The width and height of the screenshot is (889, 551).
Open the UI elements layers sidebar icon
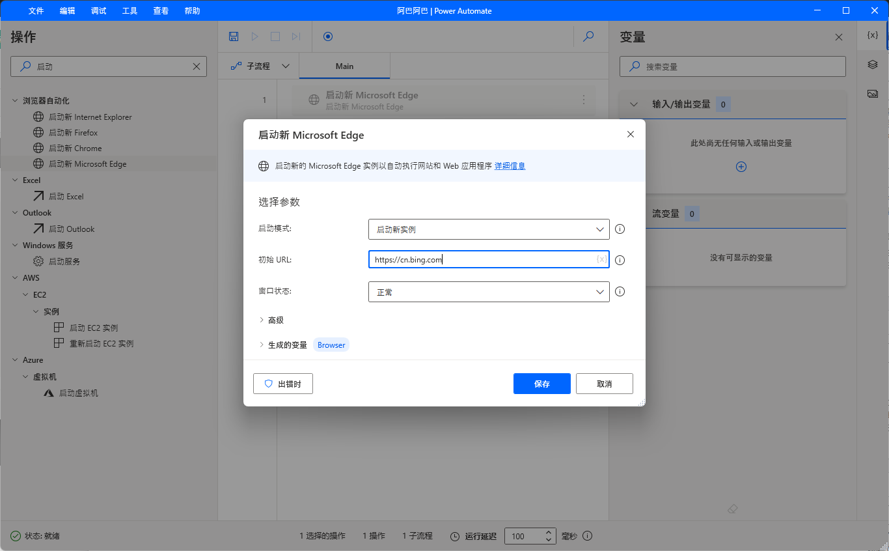pyautogui.click(x=873, y=64)
